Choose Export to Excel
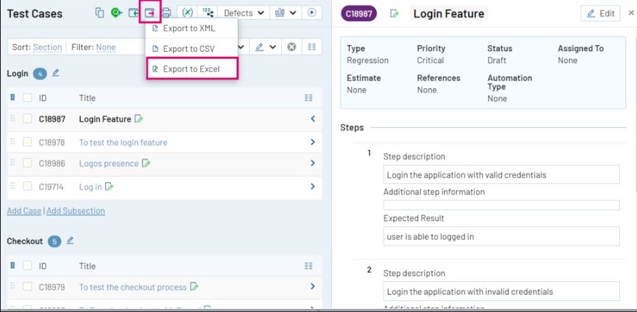The width and height of the screenshot is (637, 312). pos(191,69)
